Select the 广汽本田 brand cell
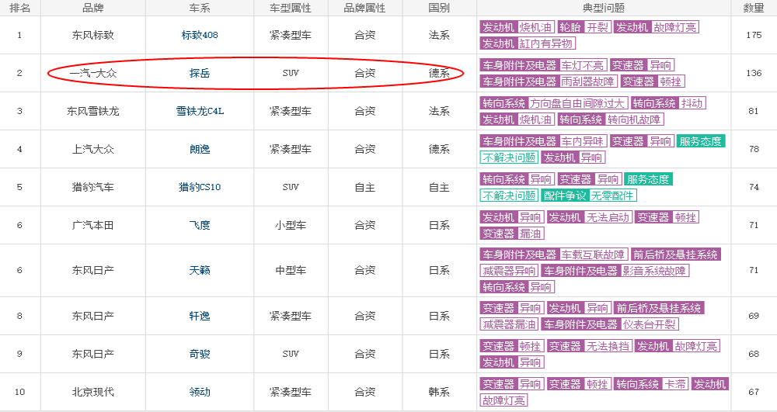777x412 pixels. [x=92, y=226]
